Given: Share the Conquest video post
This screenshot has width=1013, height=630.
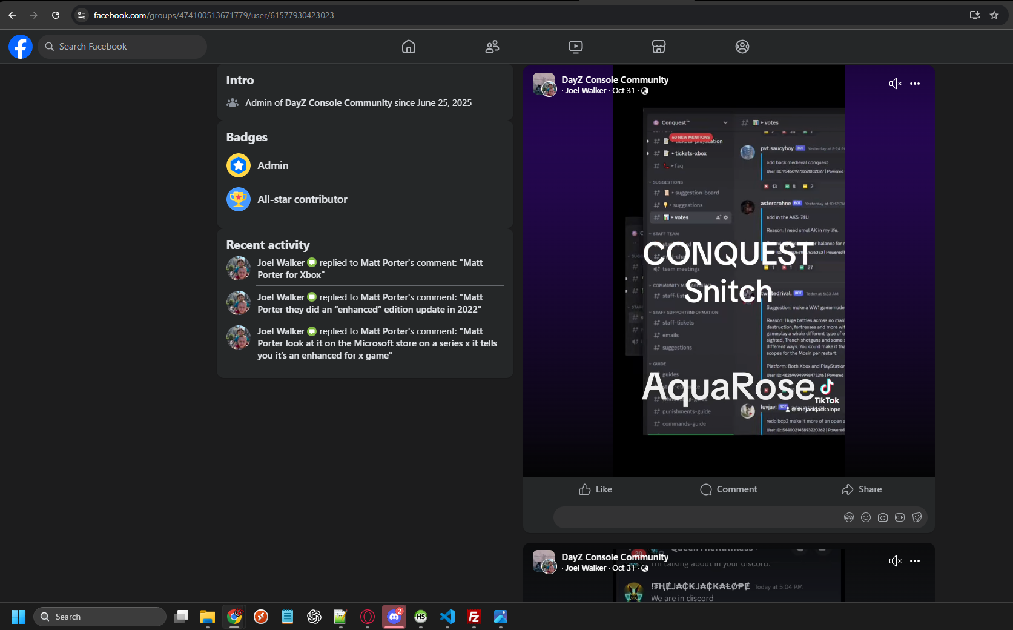Looking at the screenshot, I should (x=862, y=489).
